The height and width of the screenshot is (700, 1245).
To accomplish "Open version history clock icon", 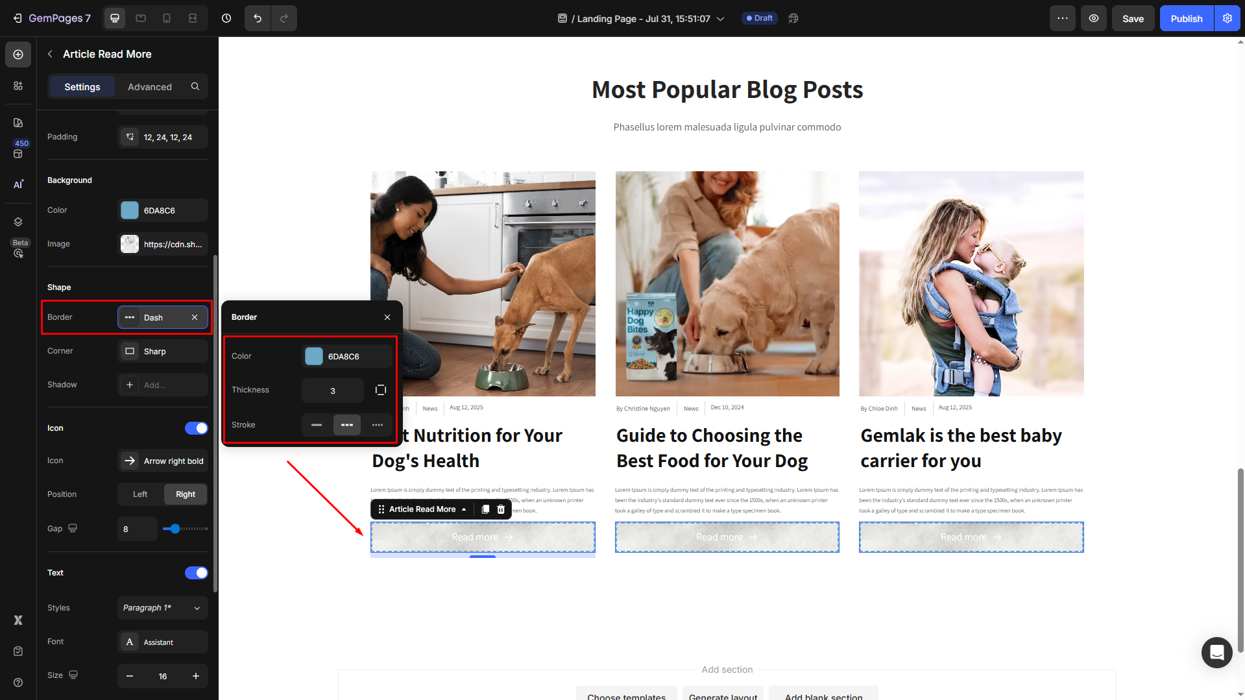I will [x=226, y=18].
